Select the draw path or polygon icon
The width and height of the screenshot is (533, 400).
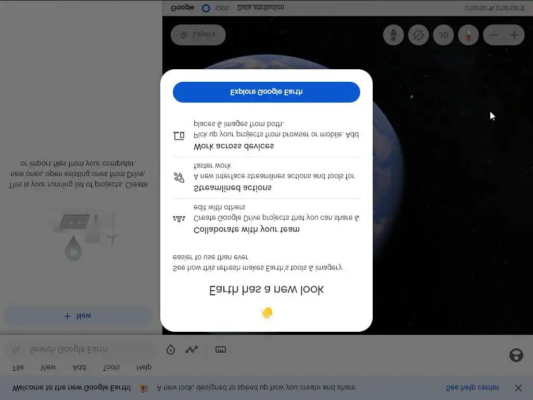(192, 349)
